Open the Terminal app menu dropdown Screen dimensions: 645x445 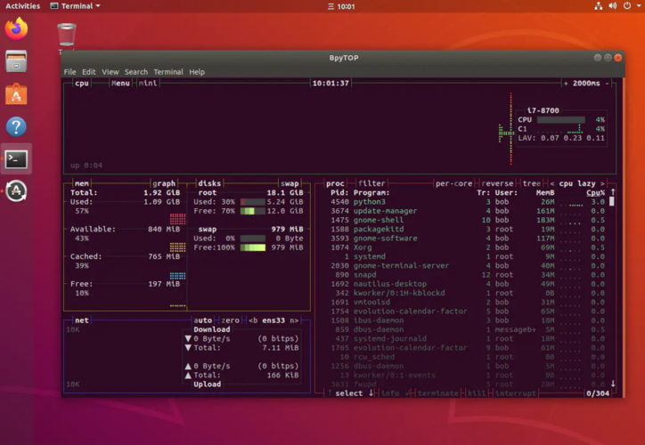[75, 6]
